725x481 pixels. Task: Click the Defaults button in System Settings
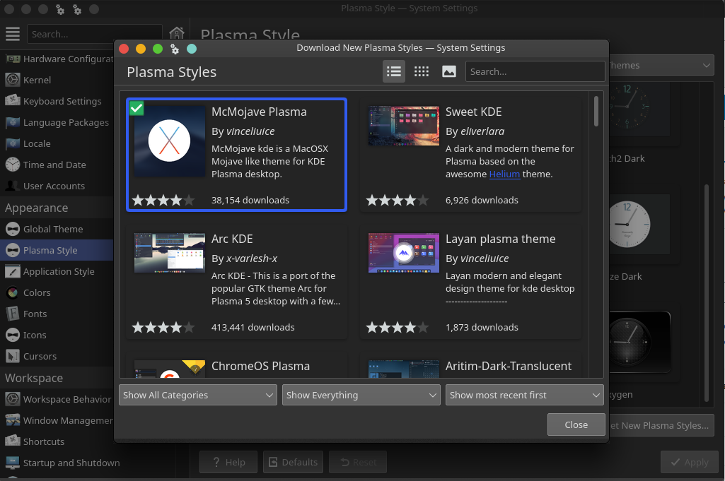pos(293,462)
